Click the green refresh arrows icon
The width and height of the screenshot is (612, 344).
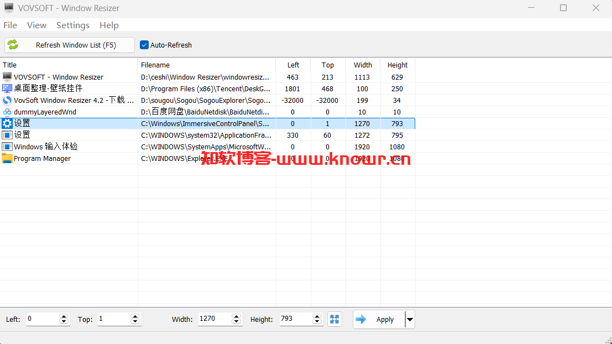coord(13,45)
